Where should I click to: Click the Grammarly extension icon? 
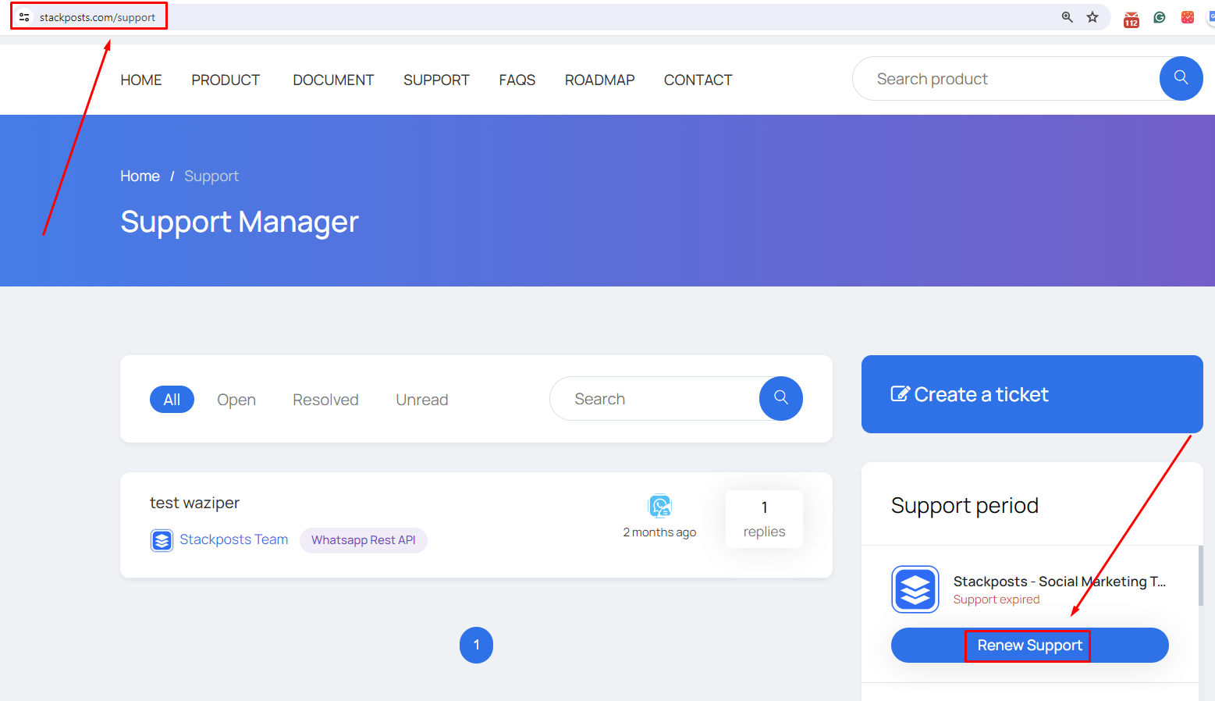(1160, 17)
